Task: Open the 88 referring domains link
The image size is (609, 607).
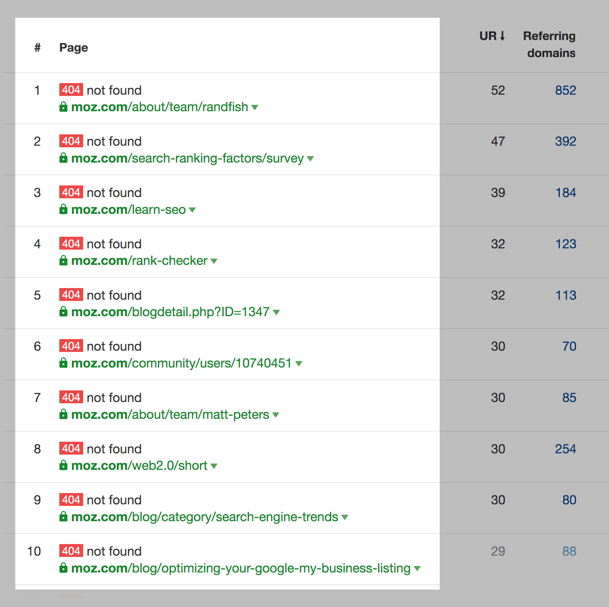Action: [x=569, y=551]
